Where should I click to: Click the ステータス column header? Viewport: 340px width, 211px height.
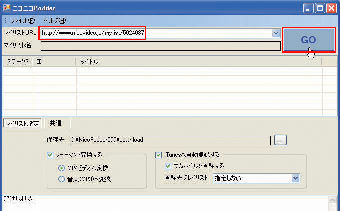tap(18, 62)
